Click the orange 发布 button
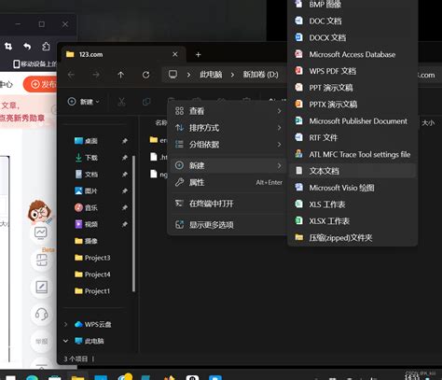The height and width of the screenshot is (380, 442). point(40,84)
